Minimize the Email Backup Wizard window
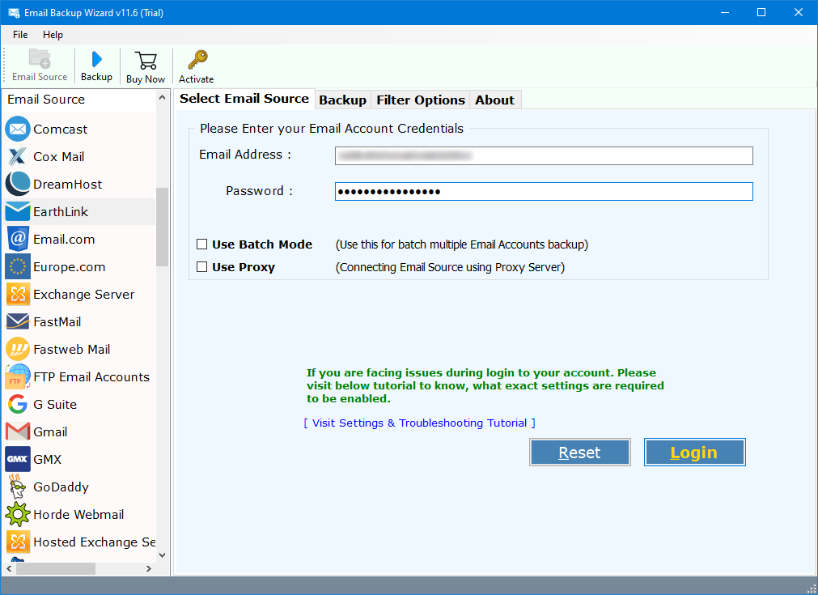Screen dimensions: 818x595 (x=725, y=12)
